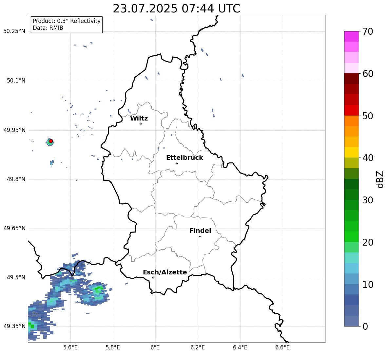Select the Ettelbruck station label
Screen dimensions: 388x354
click(184, 158)
